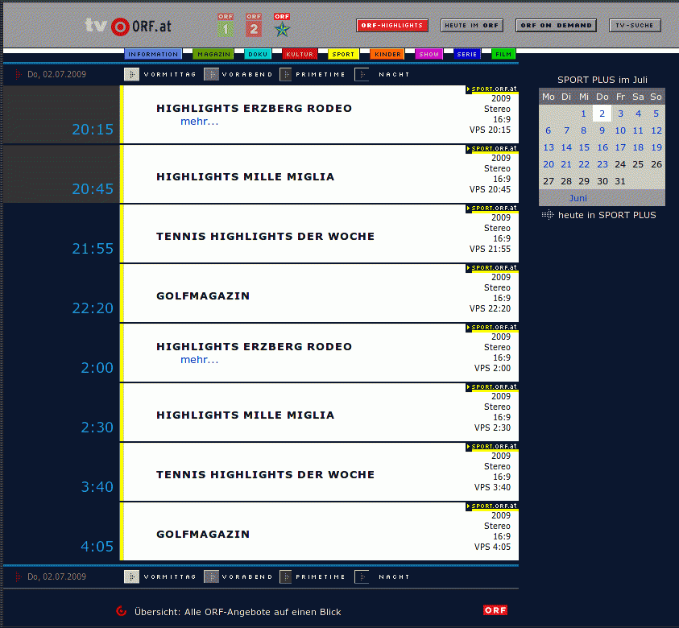
Task: Click bottom Nacht label
Action: tap(394, 577)
